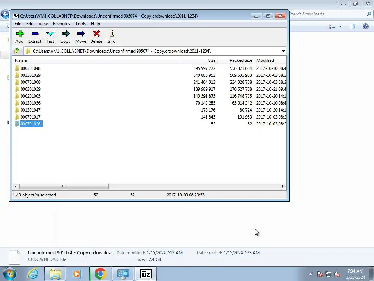Select folder name 000201005
The height and width of the screenshot is (281, 374).
pos(31,96)
